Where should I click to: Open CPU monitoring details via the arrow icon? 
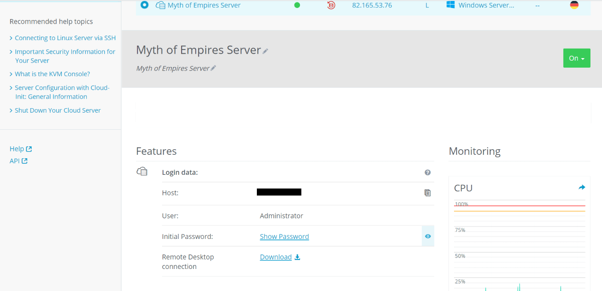(582, 187)
